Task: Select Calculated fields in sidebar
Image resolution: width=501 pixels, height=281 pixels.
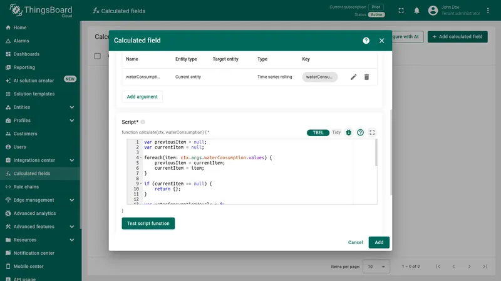Action: (40, 174)
